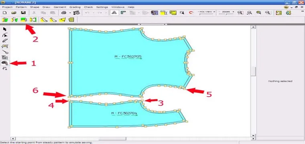
Task: Open the Draw menu
Action: [x=46, y=7]
